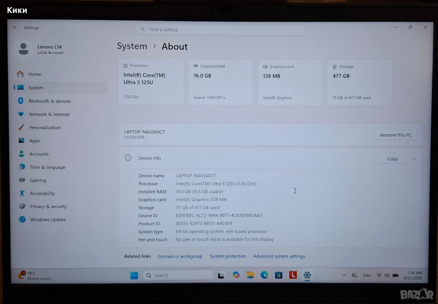Click Rename this PC button
The image size is (438, 304).
click(x=396, y=135)
